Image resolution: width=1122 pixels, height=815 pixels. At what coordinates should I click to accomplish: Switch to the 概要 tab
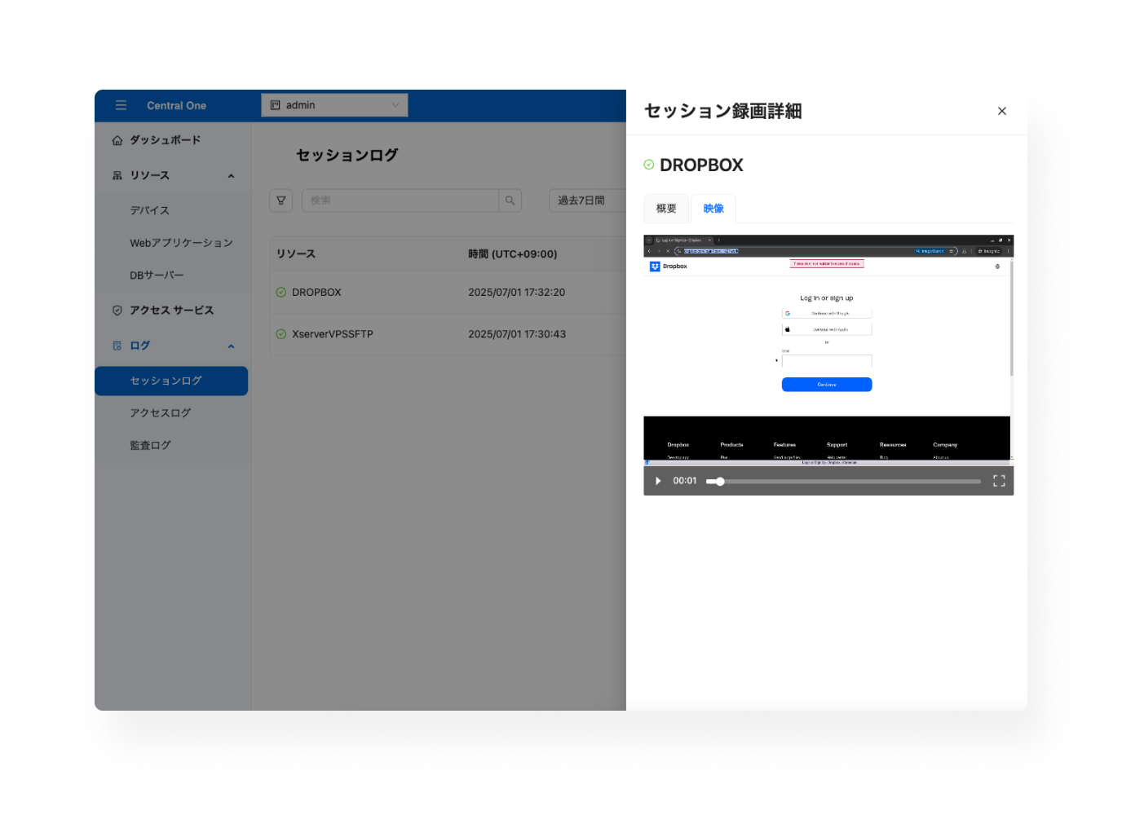tap(666, 209)
